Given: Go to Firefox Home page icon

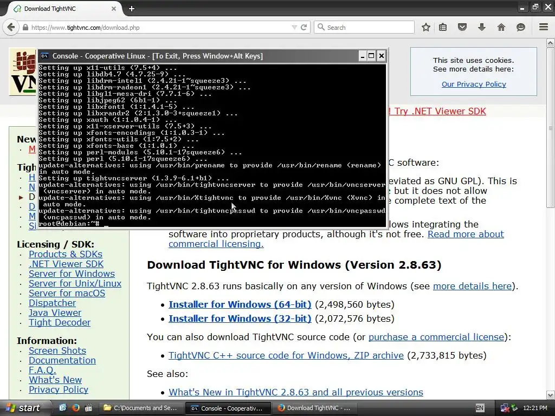Looking at the screenshot, I should (501, 27).
